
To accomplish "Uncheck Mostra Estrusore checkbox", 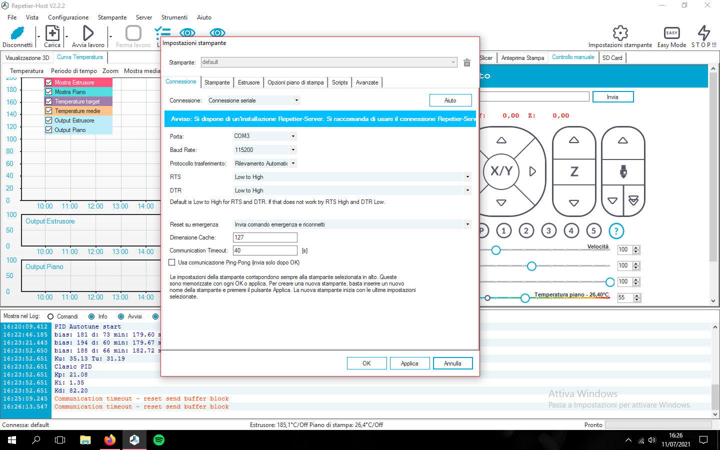I will 49,82.
